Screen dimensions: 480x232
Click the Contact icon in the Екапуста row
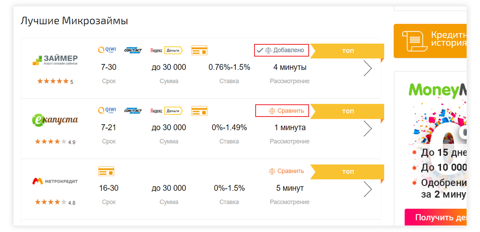133,111
